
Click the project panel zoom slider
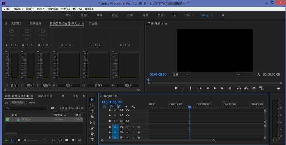click(31, 140)
